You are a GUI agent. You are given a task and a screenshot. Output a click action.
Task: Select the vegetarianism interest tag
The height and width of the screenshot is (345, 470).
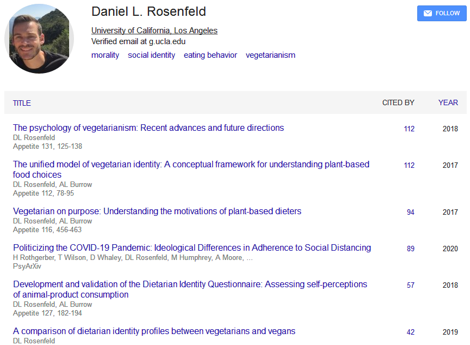pos(270,55)
